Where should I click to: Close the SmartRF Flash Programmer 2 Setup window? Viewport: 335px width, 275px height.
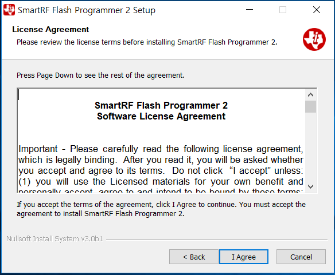(317, 10)
